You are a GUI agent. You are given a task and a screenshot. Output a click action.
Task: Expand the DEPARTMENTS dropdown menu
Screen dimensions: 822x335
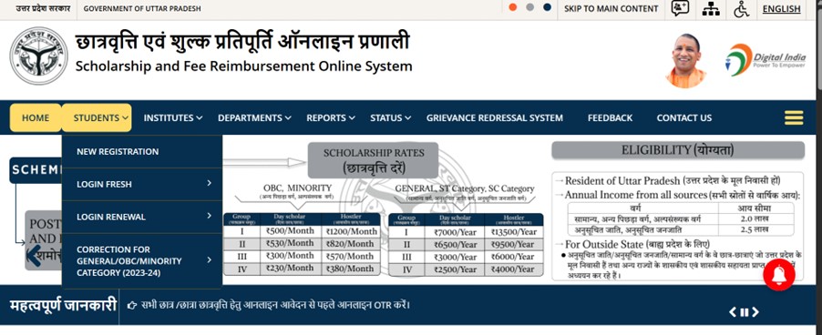(255, 118)
